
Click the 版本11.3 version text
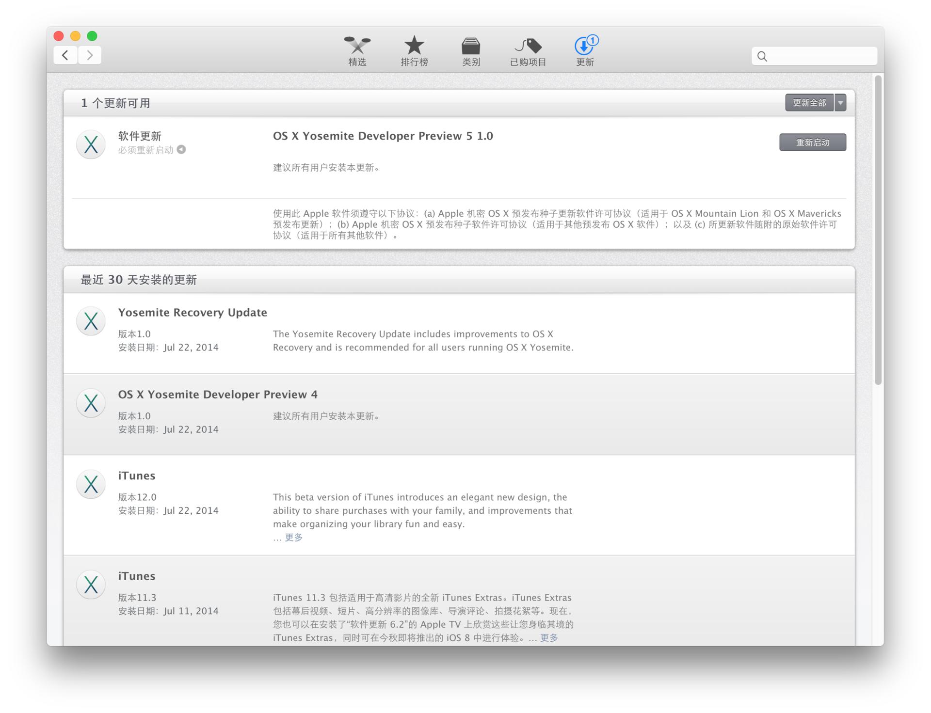point(137,598)
